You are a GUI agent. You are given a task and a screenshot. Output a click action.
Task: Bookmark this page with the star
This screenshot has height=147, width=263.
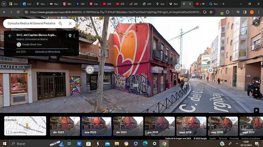[x=211, y=12]
